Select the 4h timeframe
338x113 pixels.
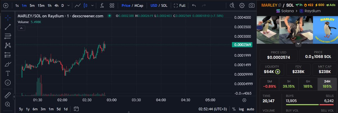pos(56,5)
